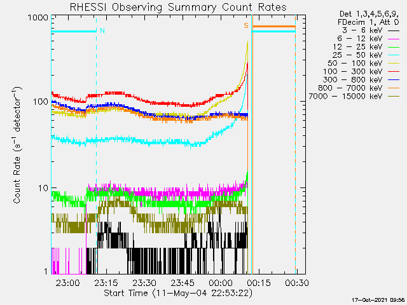Viewport: 407px width, 305px height.
Task: Select the '800 - 7000 keV' legend label
Action: [350, 88]
